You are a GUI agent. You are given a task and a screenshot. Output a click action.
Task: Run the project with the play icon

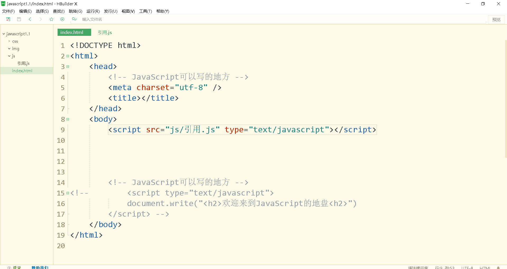point(62,19)
